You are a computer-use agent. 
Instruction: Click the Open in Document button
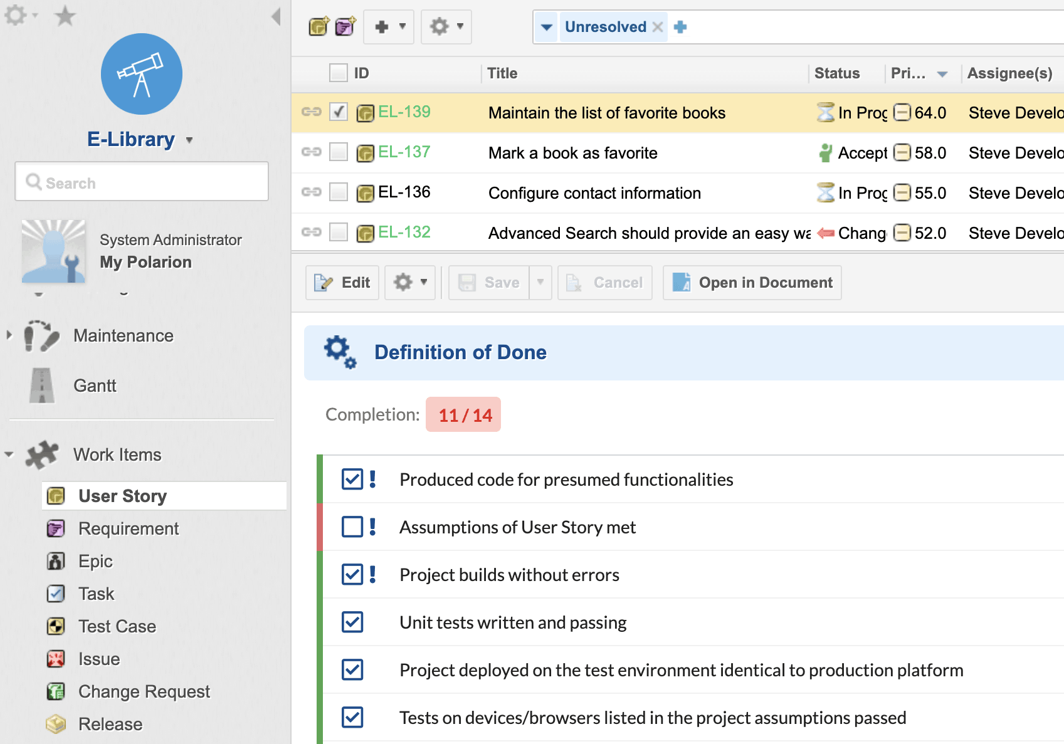pyautogui.click(x=752, y=283)
